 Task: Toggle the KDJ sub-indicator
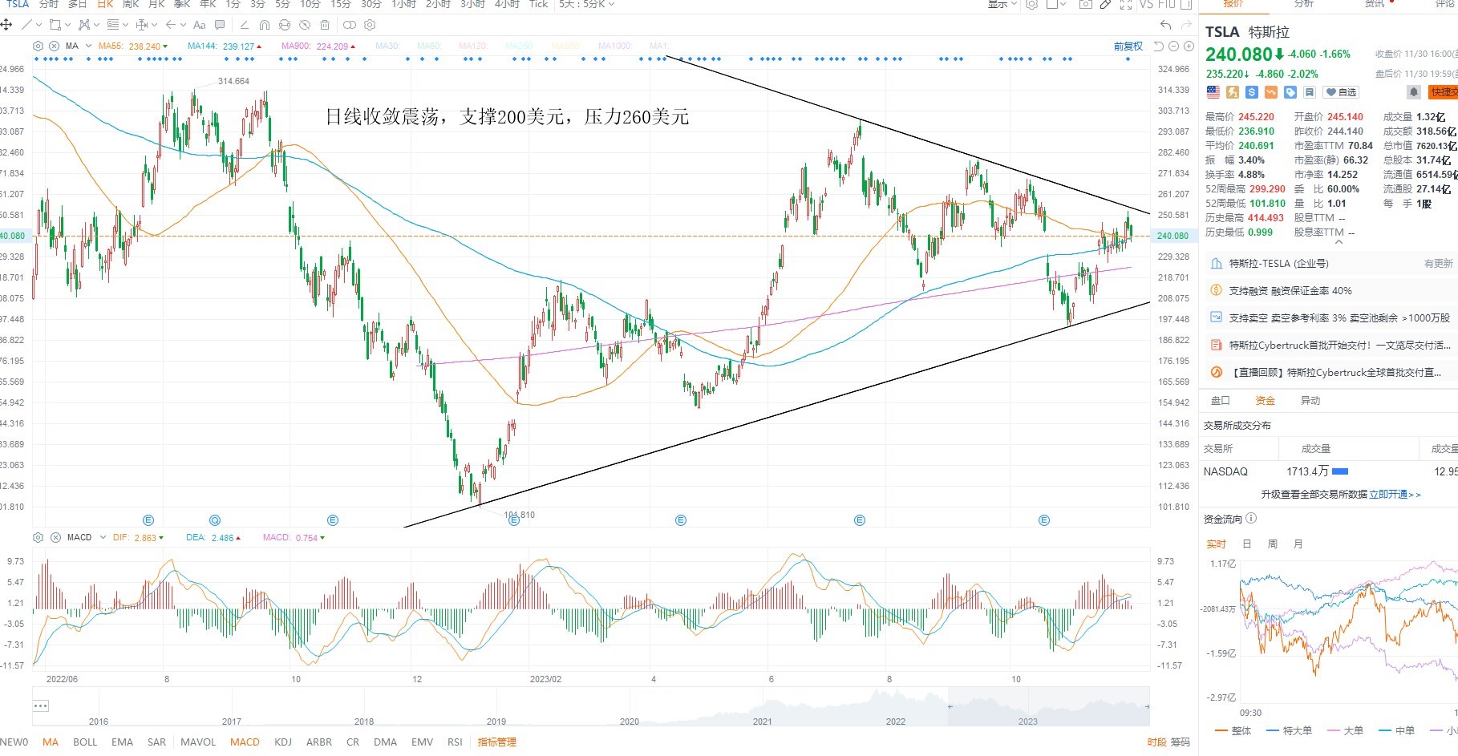point(283,742)
